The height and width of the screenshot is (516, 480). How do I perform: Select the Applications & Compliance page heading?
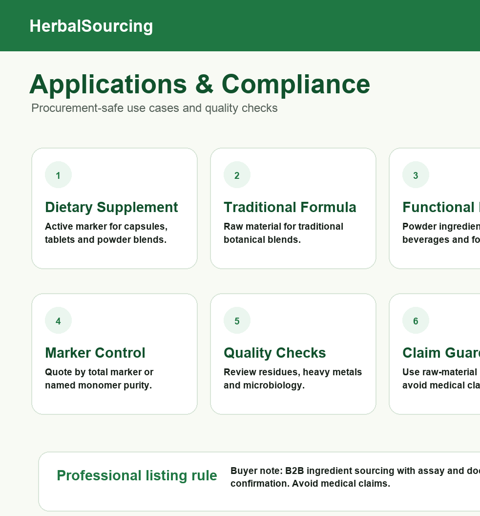(200, 84)
